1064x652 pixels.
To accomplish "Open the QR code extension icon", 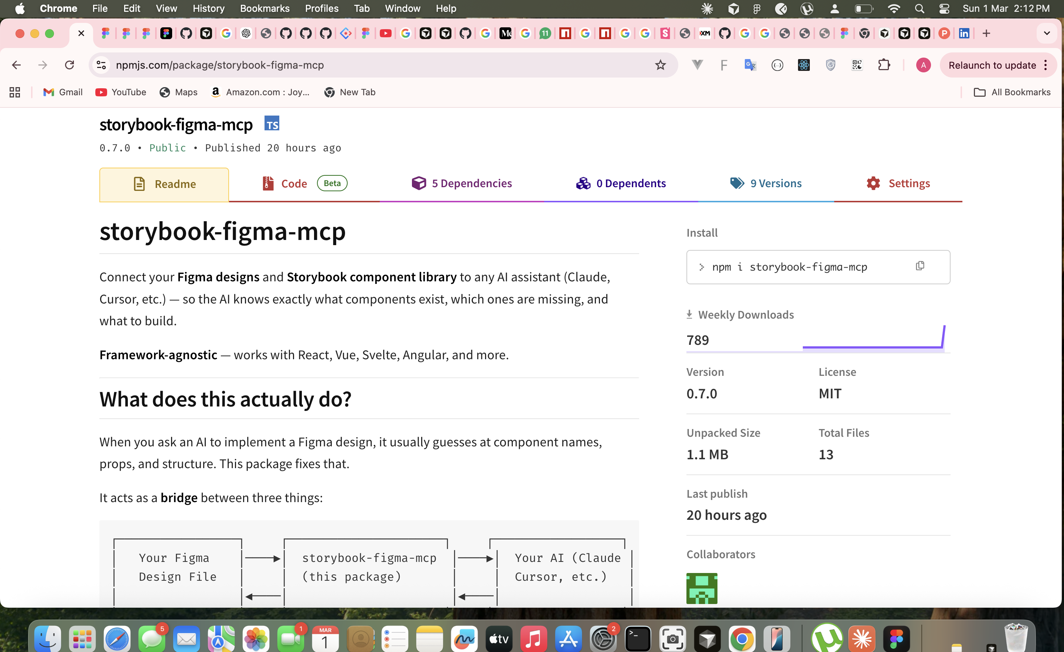I will pos(857,65).
